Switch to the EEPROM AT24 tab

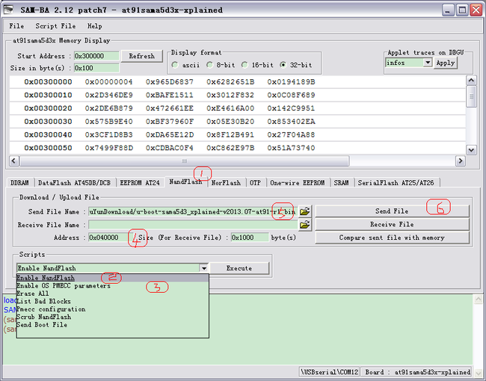[140, 183]
